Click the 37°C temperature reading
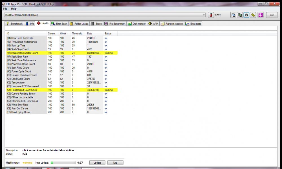Viewport: 282px width, 169px height. [x=217, y=15]
